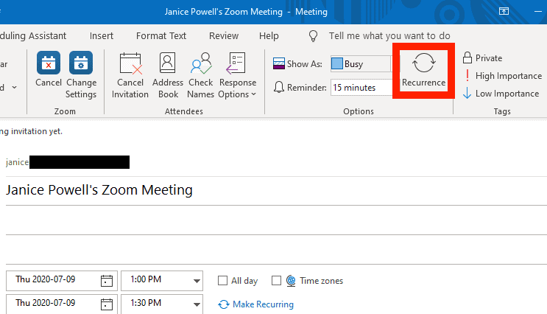Image resolution: width=547 pixels, height=314 pixels.
Task: Open the Review ribbon tab
Action: tap(224, 35)
